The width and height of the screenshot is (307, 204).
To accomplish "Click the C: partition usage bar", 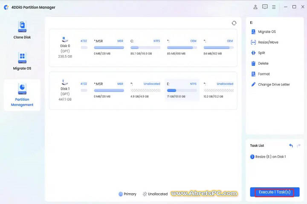I will click(145, 48).
